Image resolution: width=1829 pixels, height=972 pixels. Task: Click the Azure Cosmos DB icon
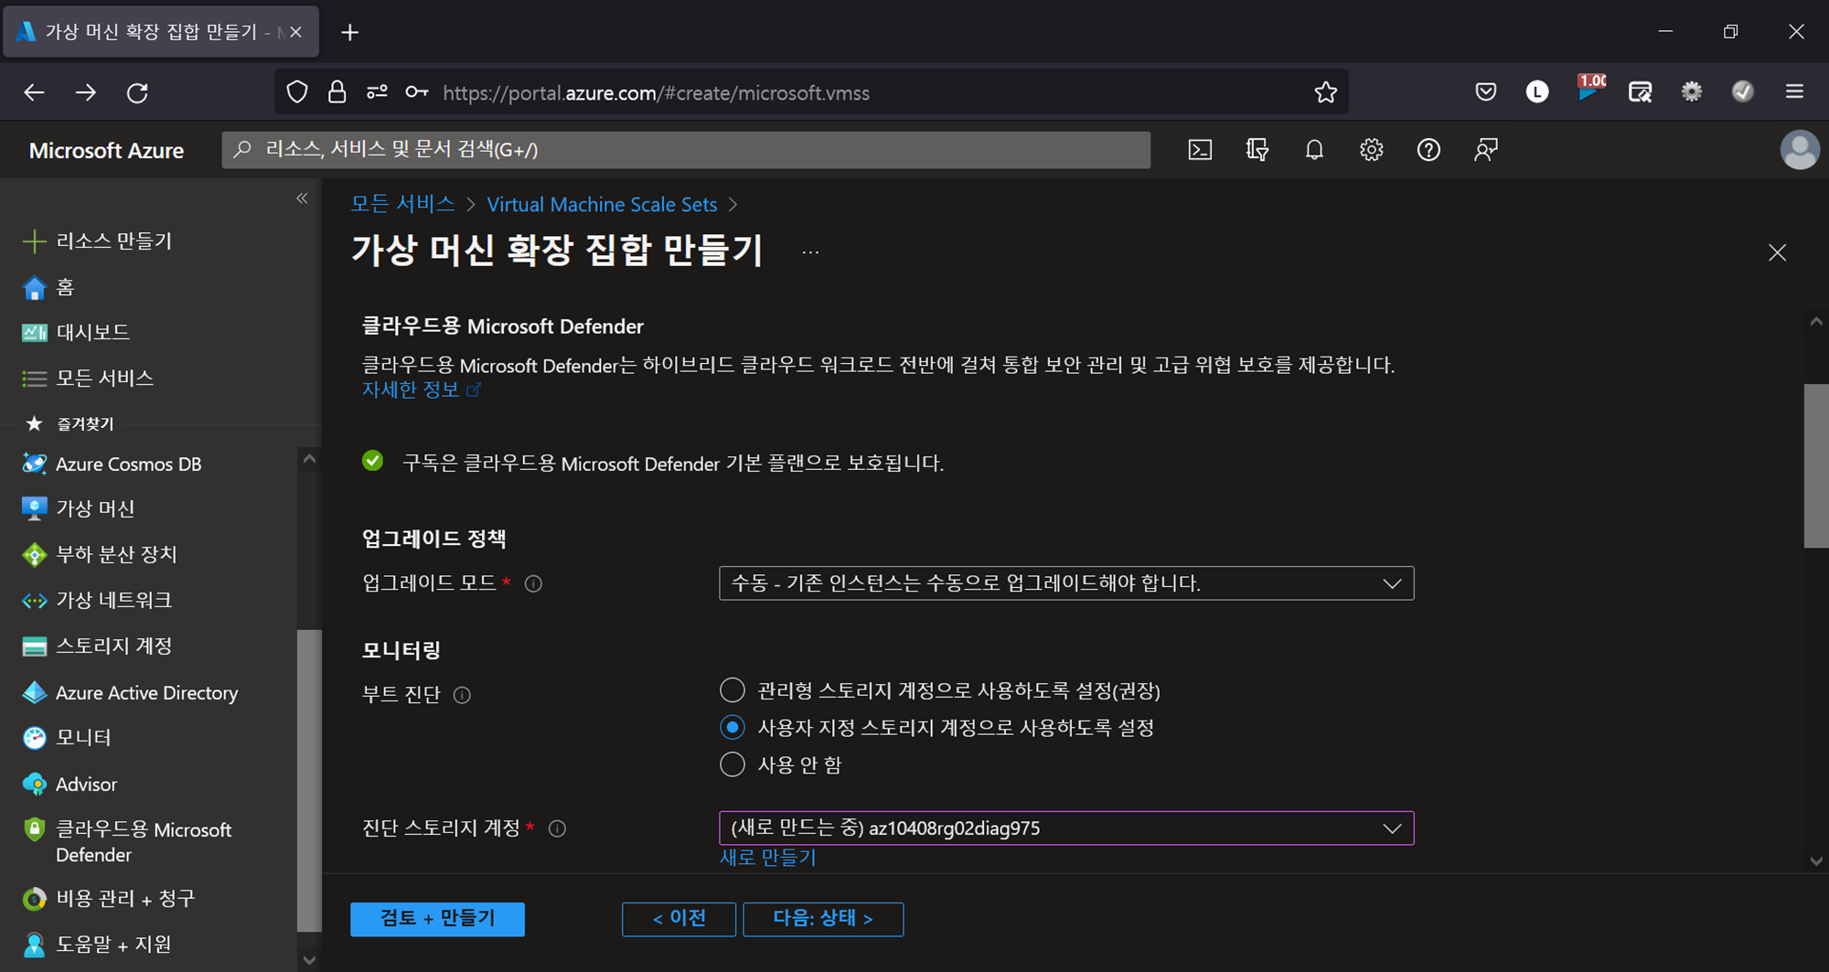tap(34, 464)
